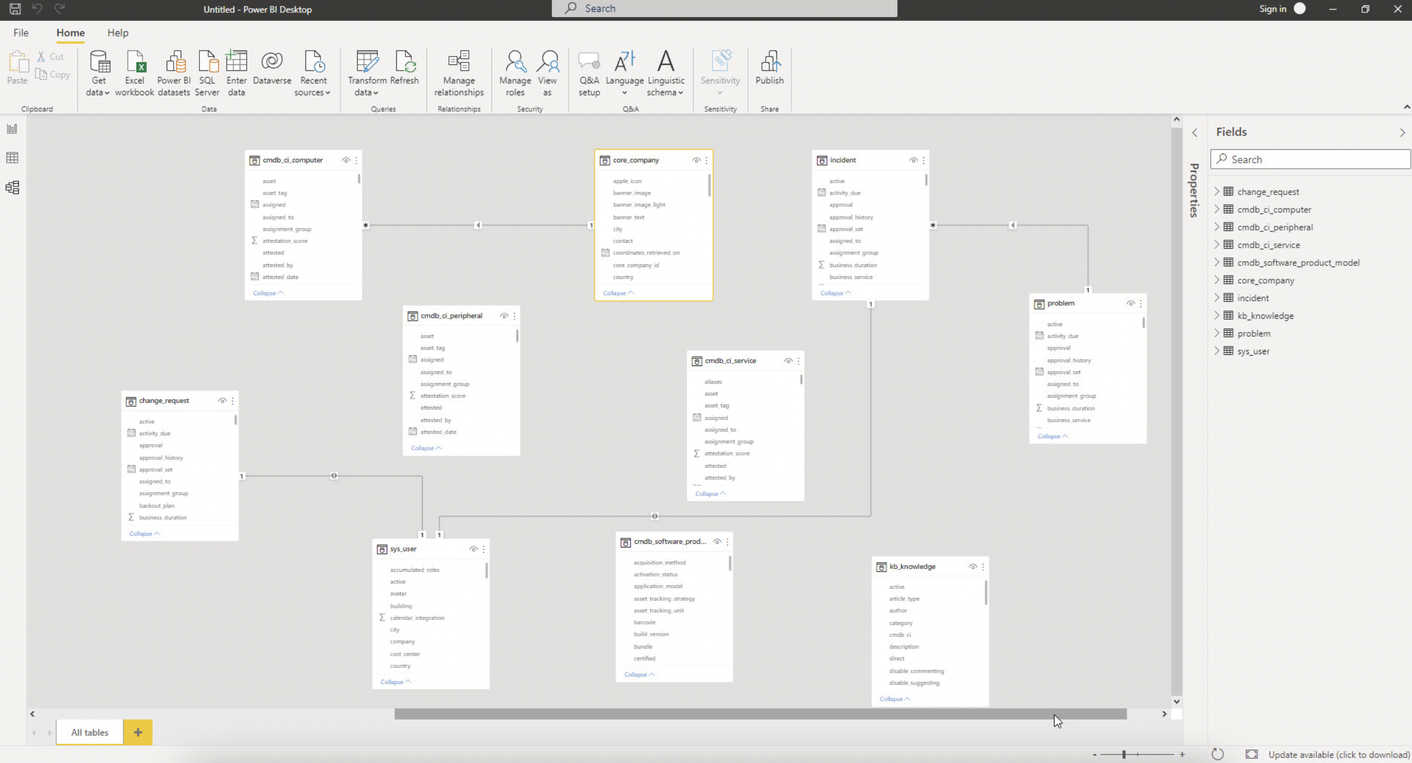Expand the change_request table in Fields
The width and height of the screenshot is (1412, 763).
coord(1216,191)
